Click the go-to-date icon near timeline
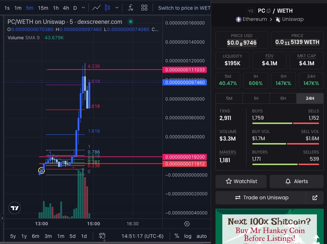The height and width of the screenshot is (244, 327). (x=102, y=236)
